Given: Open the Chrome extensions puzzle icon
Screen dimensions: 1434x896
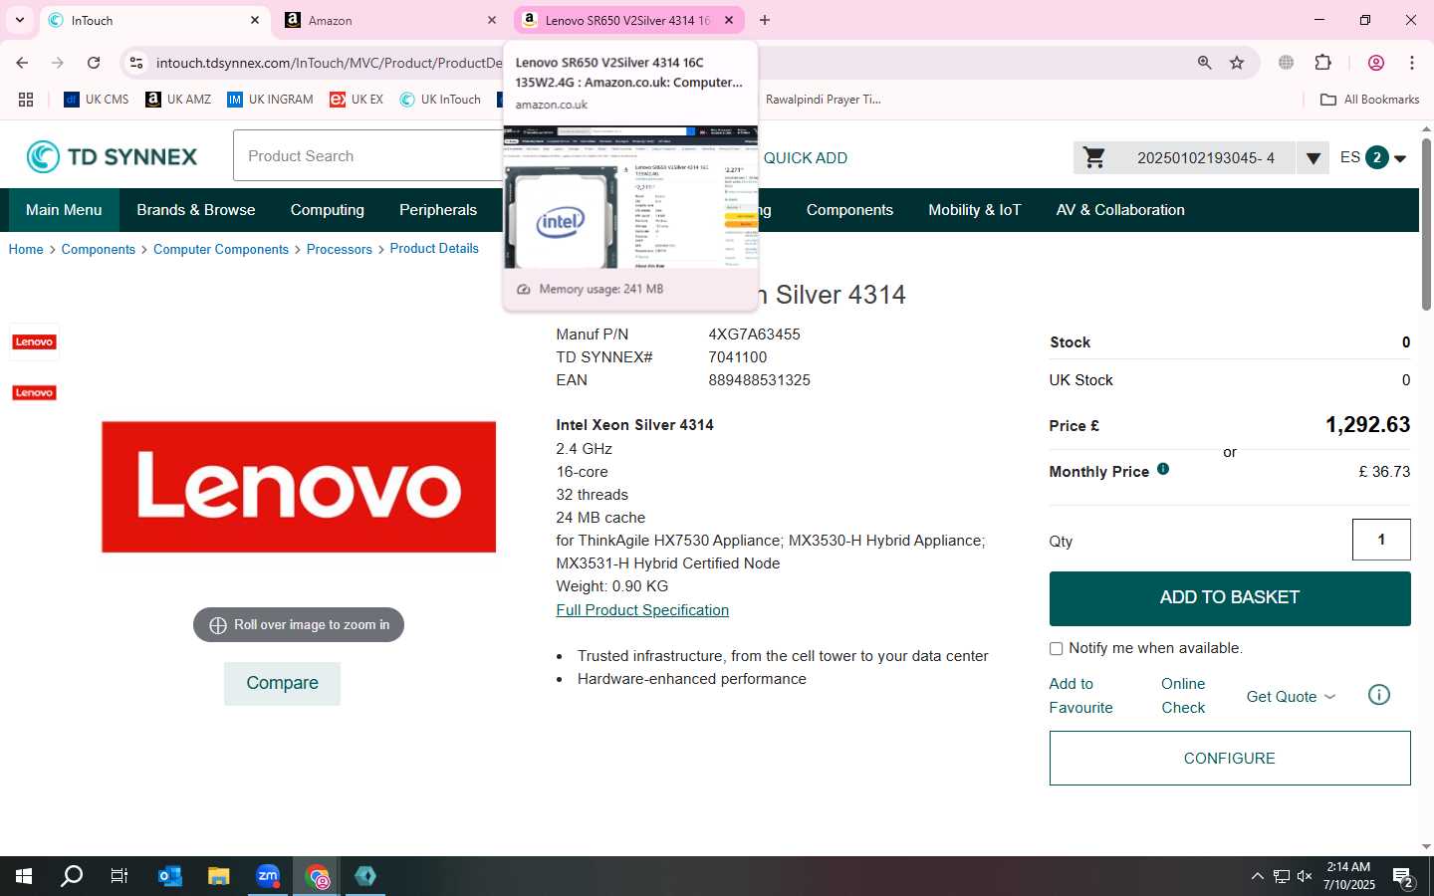Looking at the screenshot, I should point(1323,63).
